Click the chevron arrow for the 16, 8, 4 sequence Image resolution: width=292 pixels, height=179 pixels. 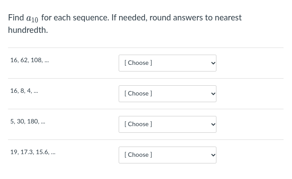[x=213, y=94]
